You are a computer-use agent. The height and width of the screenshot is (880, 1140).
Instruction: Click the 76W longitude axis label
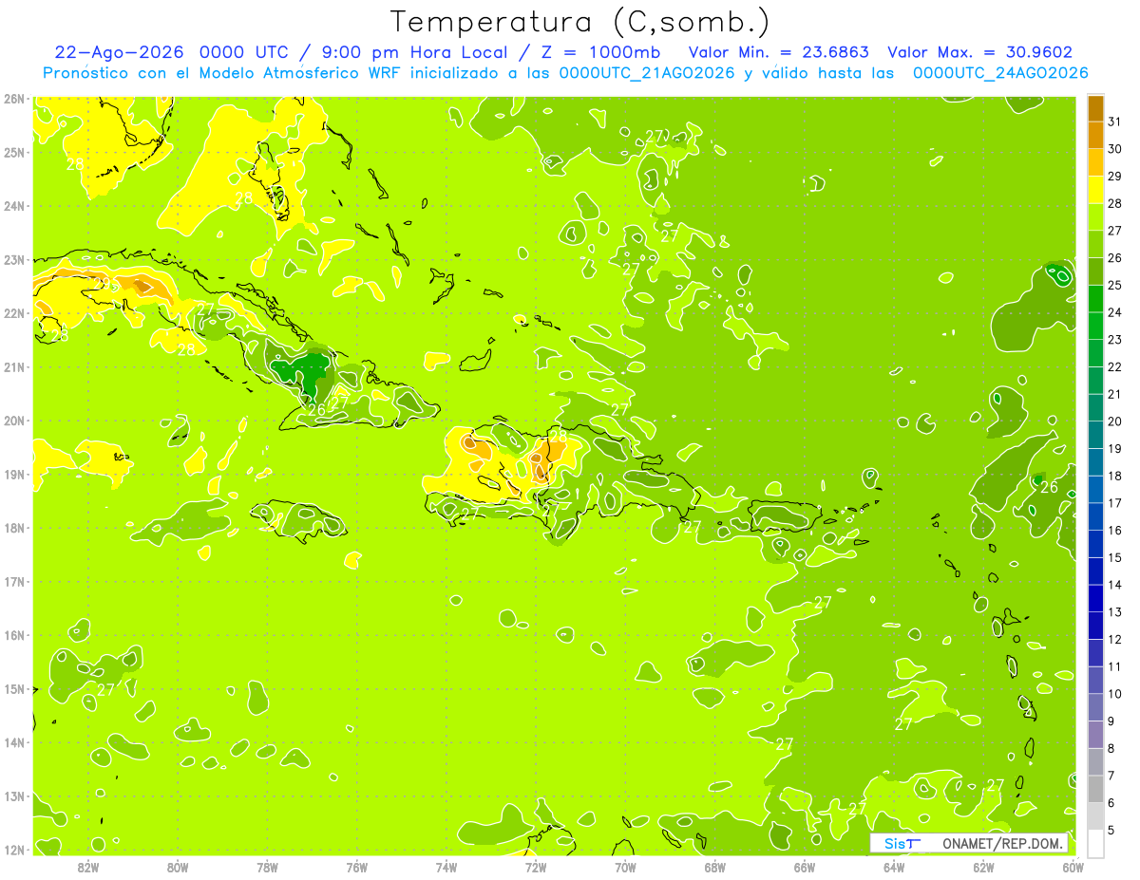coord(357,867)
